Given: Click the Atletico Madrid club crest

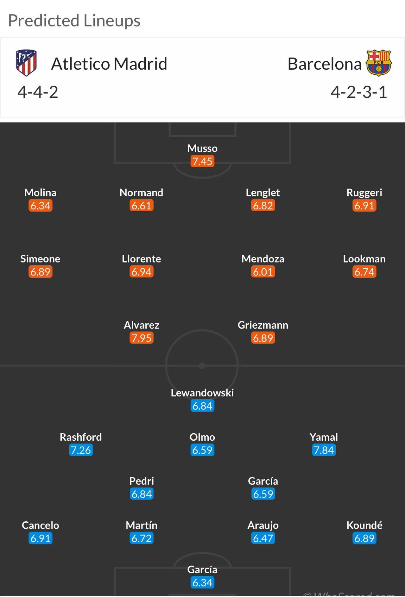Looking at the screenshot, I should (x=26, y=63).
